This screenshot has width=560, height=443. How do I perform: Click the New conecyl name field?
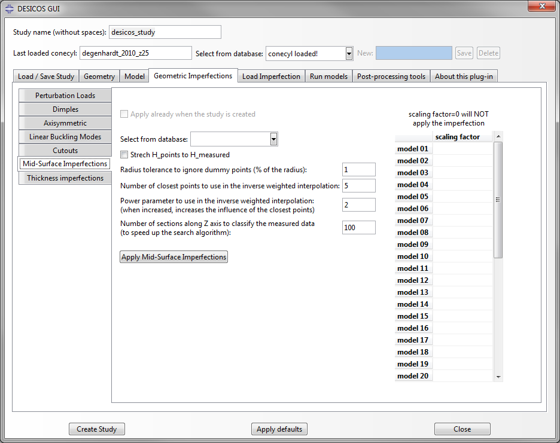[x=413, y=53]
